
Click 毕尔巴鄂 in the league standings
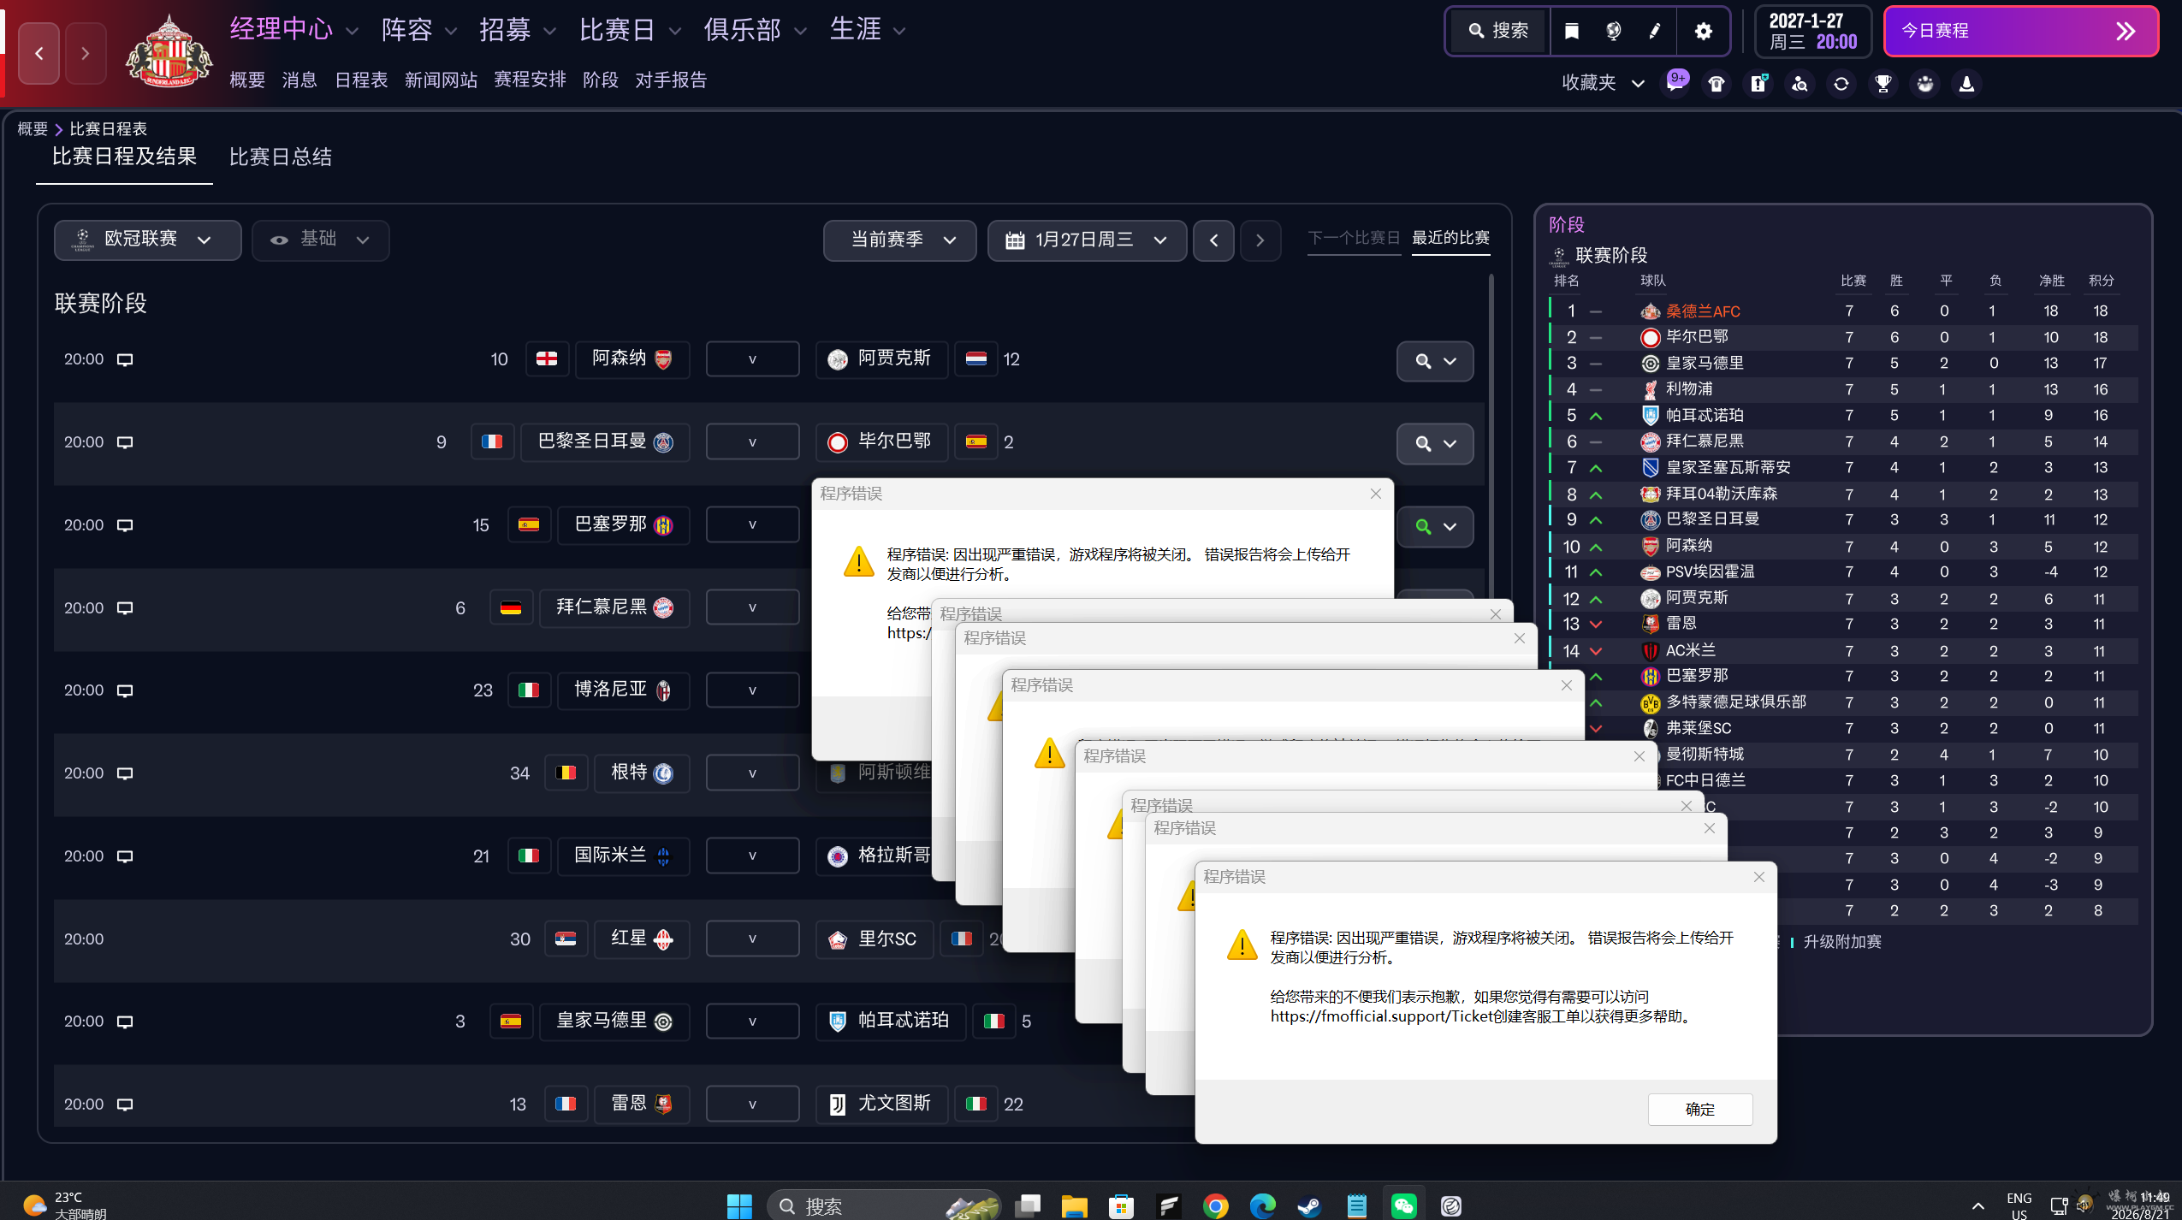(1696, 337)
